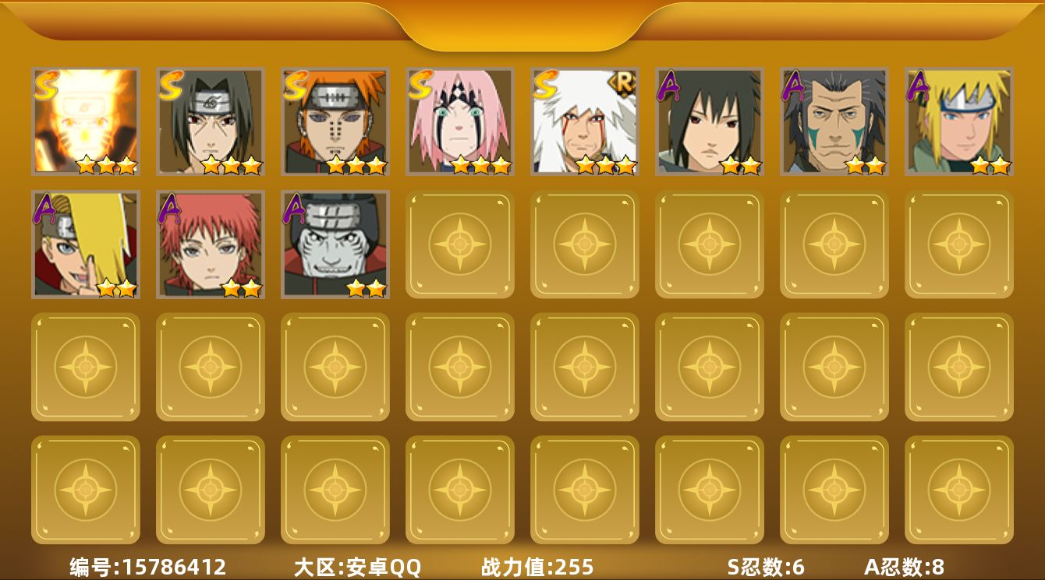1045x580 pixels.
Task: Choose the A-rank ninja with green face markings
Action: click(x=834, y=121)
